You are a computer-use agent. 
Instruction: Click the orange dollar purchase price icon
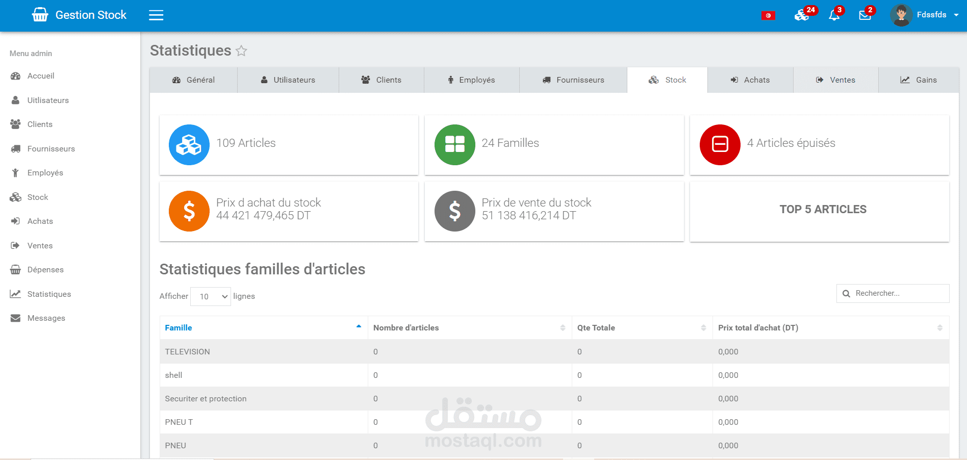[x=189, y=211]
